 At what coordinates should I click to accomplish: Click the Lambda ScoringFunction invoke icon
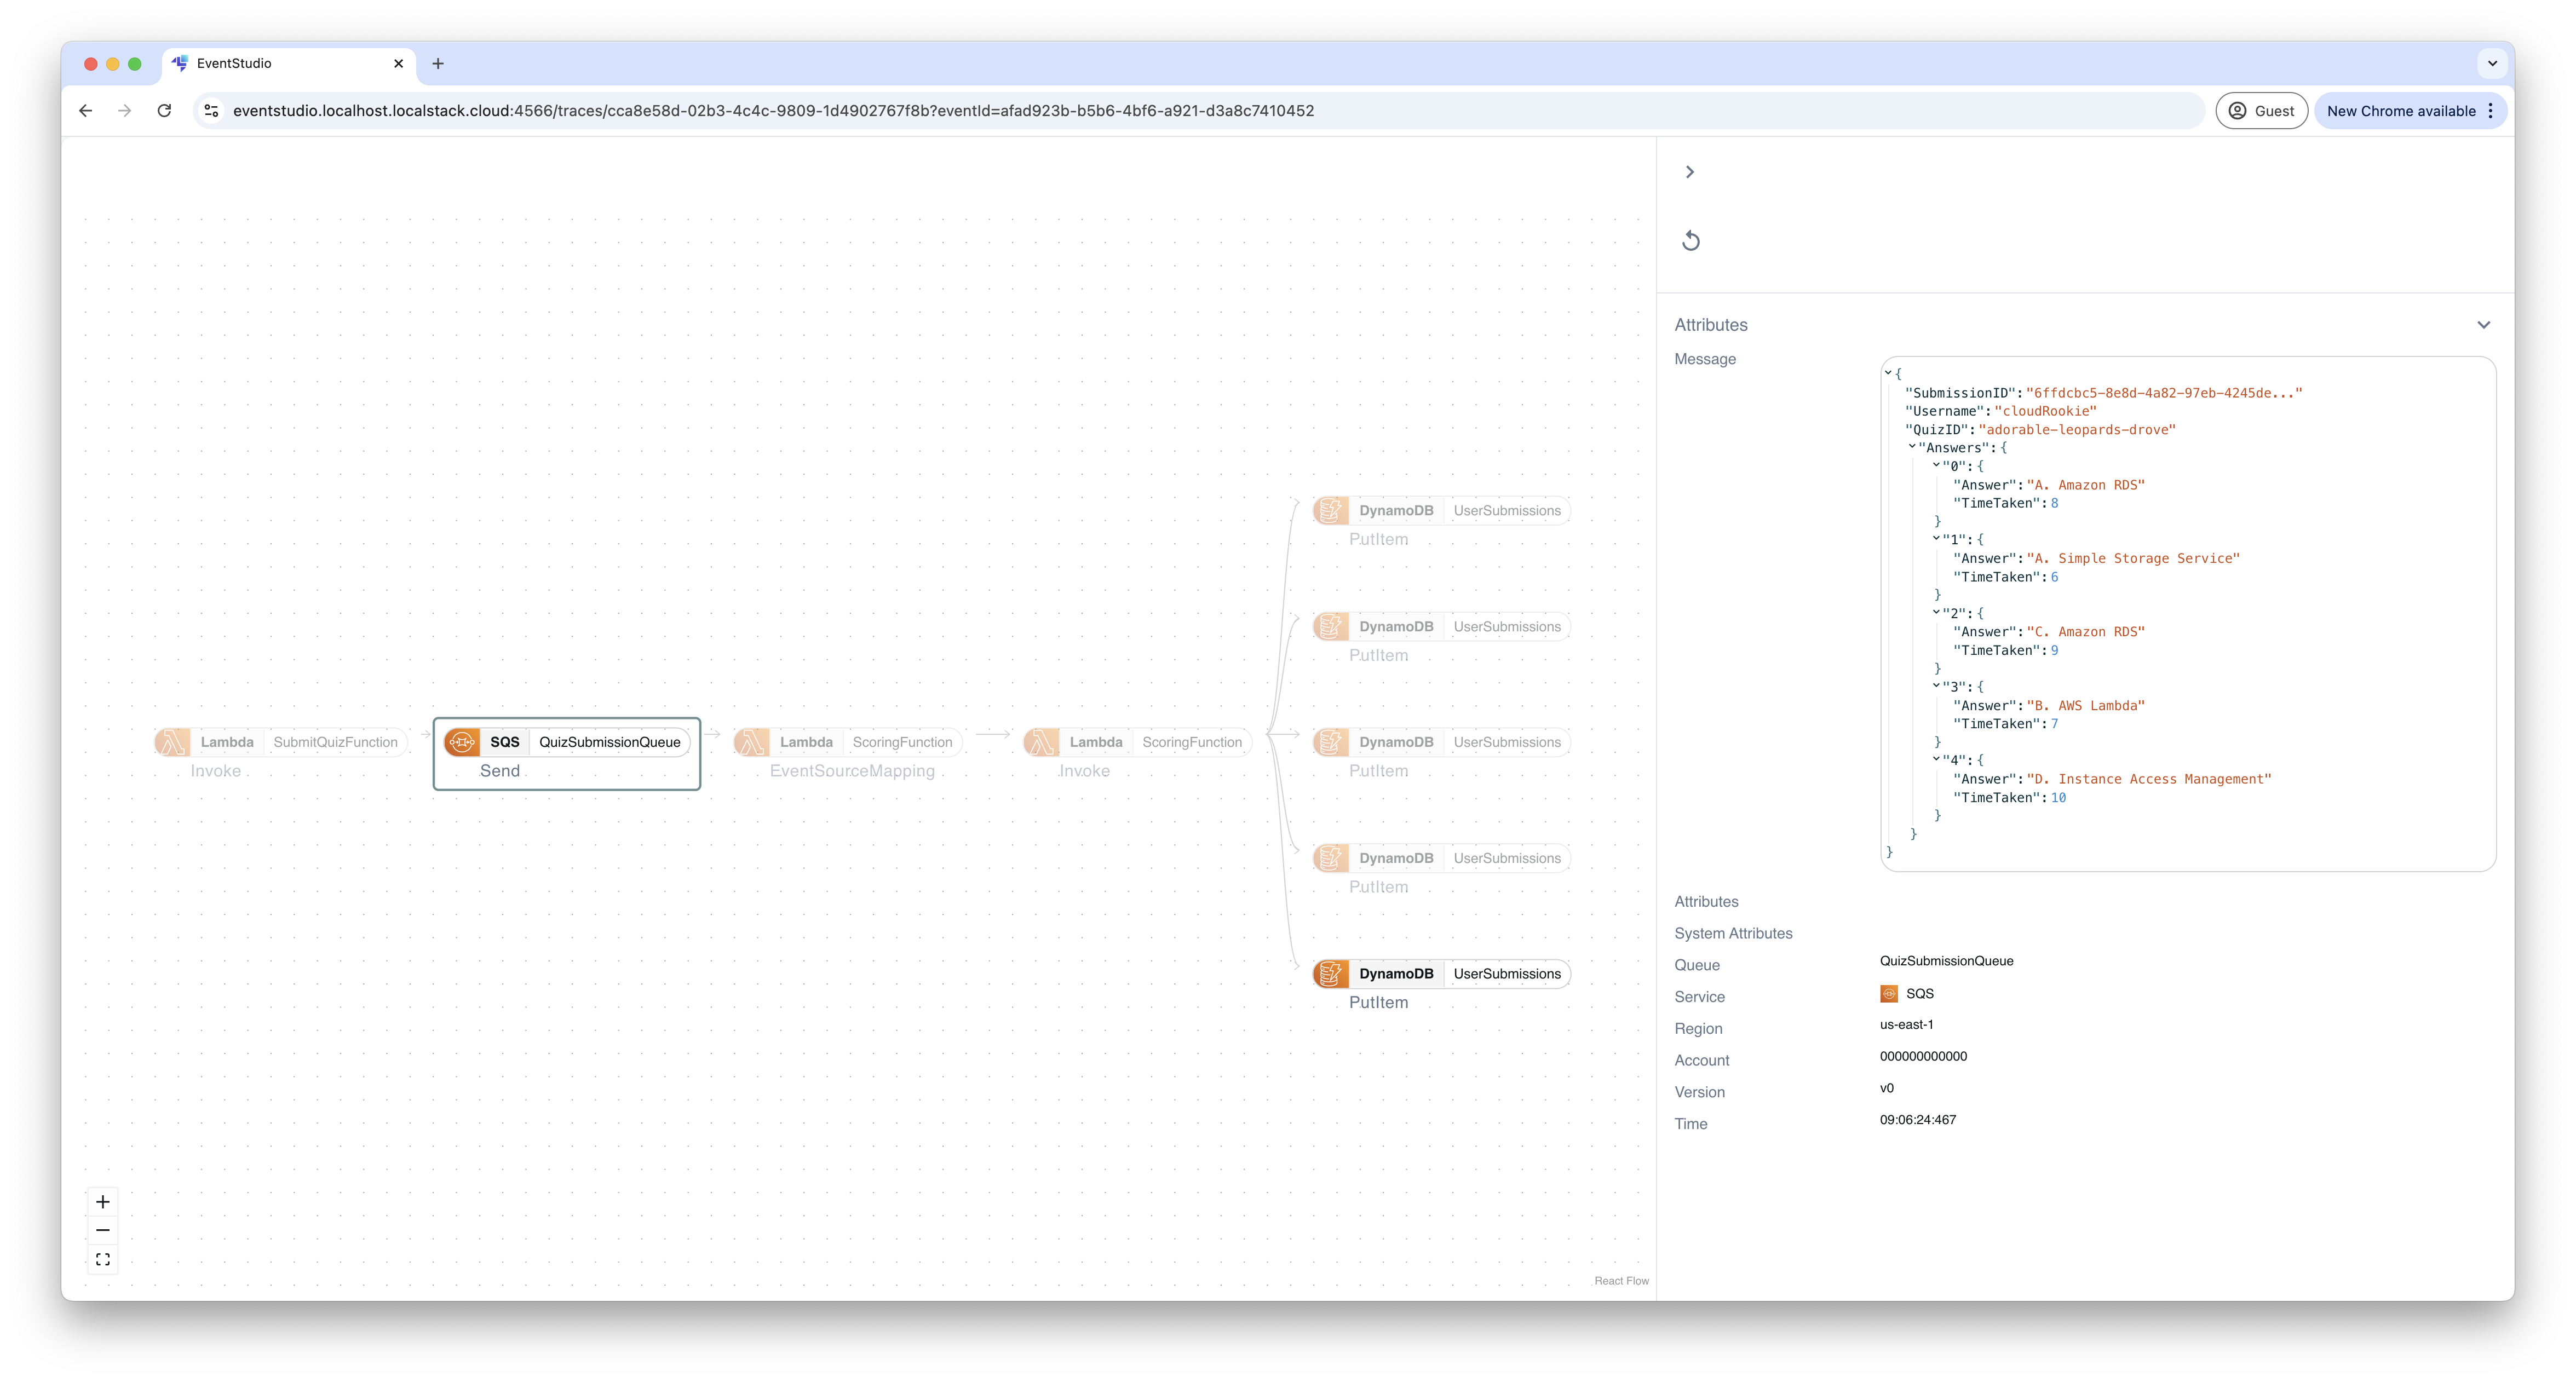tap(1041, 741)
